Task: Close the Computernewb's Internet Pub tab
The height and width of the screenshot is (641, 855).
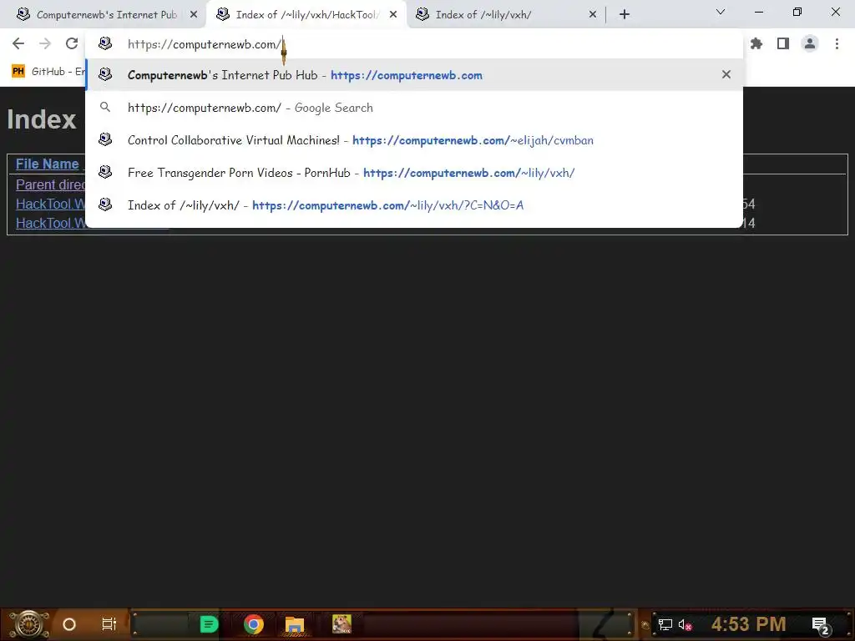Action: [x=194, y=15]
